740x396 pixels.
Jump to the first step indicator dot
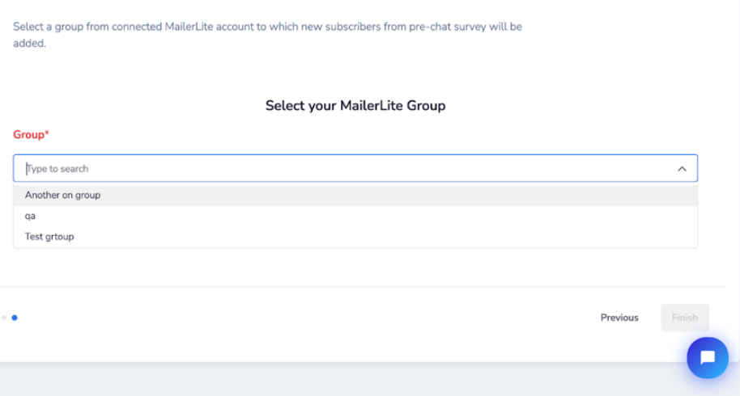[x=4, y=318]
